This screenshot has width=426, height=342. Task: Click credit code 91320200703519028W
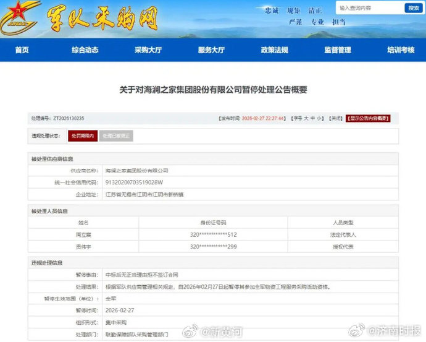pyautogui.click(x=134, y=182)
